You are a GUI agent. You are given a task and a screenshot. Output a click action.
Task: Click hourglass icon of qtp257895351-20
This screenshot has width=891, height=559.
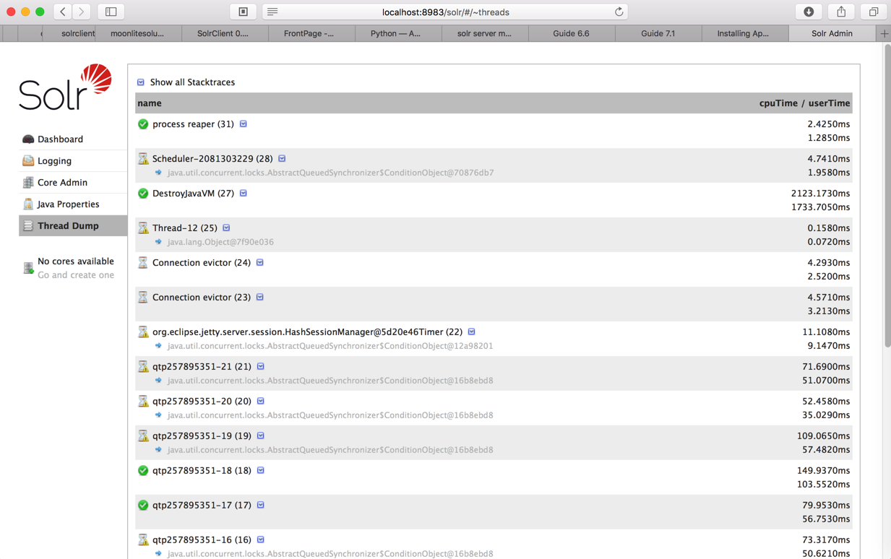coord(143,402)
